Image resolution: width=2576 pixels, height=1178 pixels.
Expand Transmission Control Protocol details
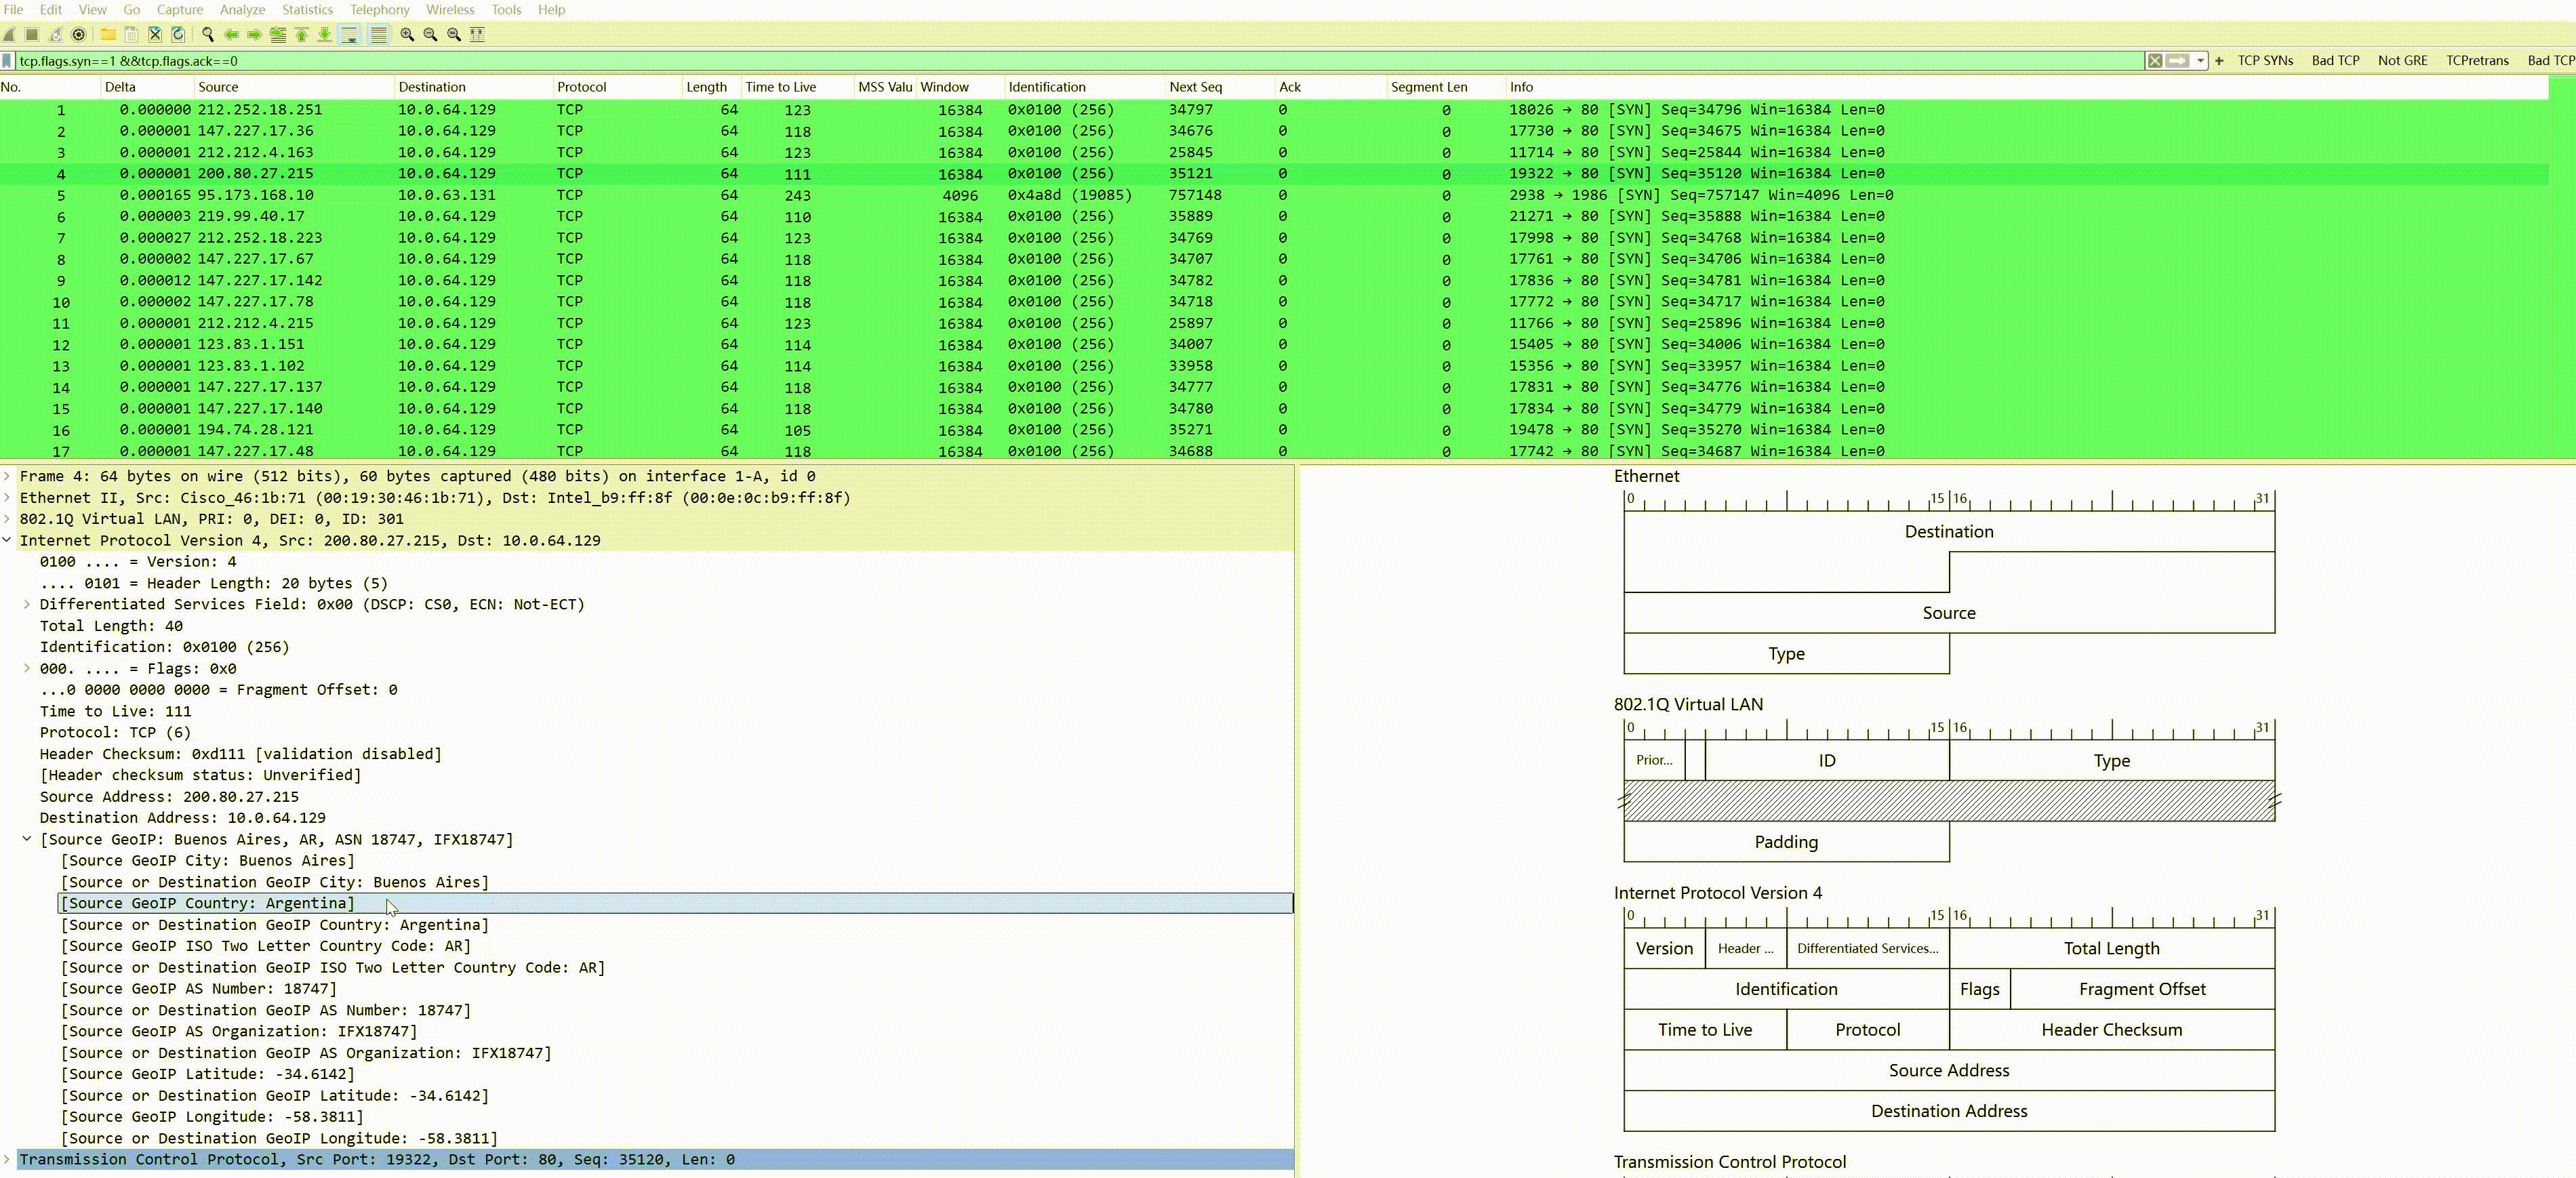[x=7, y=1160]
